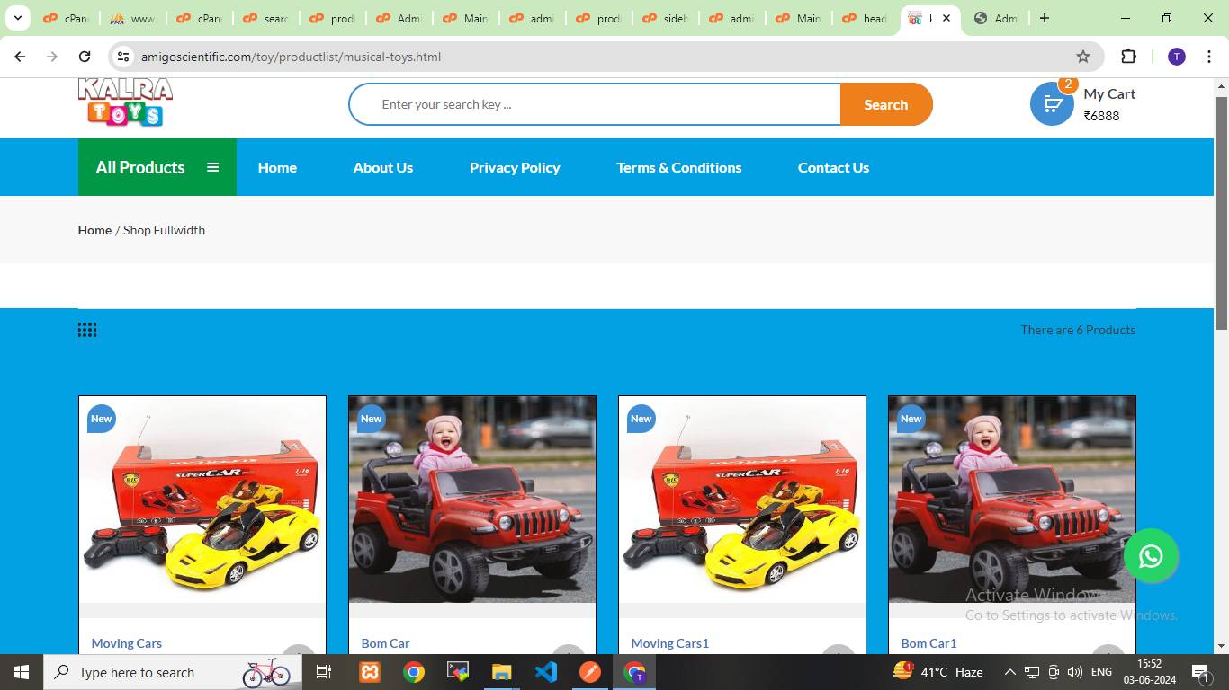1229x690 pixels.
Task: Expand the All Products category menu
Action: 157,167
